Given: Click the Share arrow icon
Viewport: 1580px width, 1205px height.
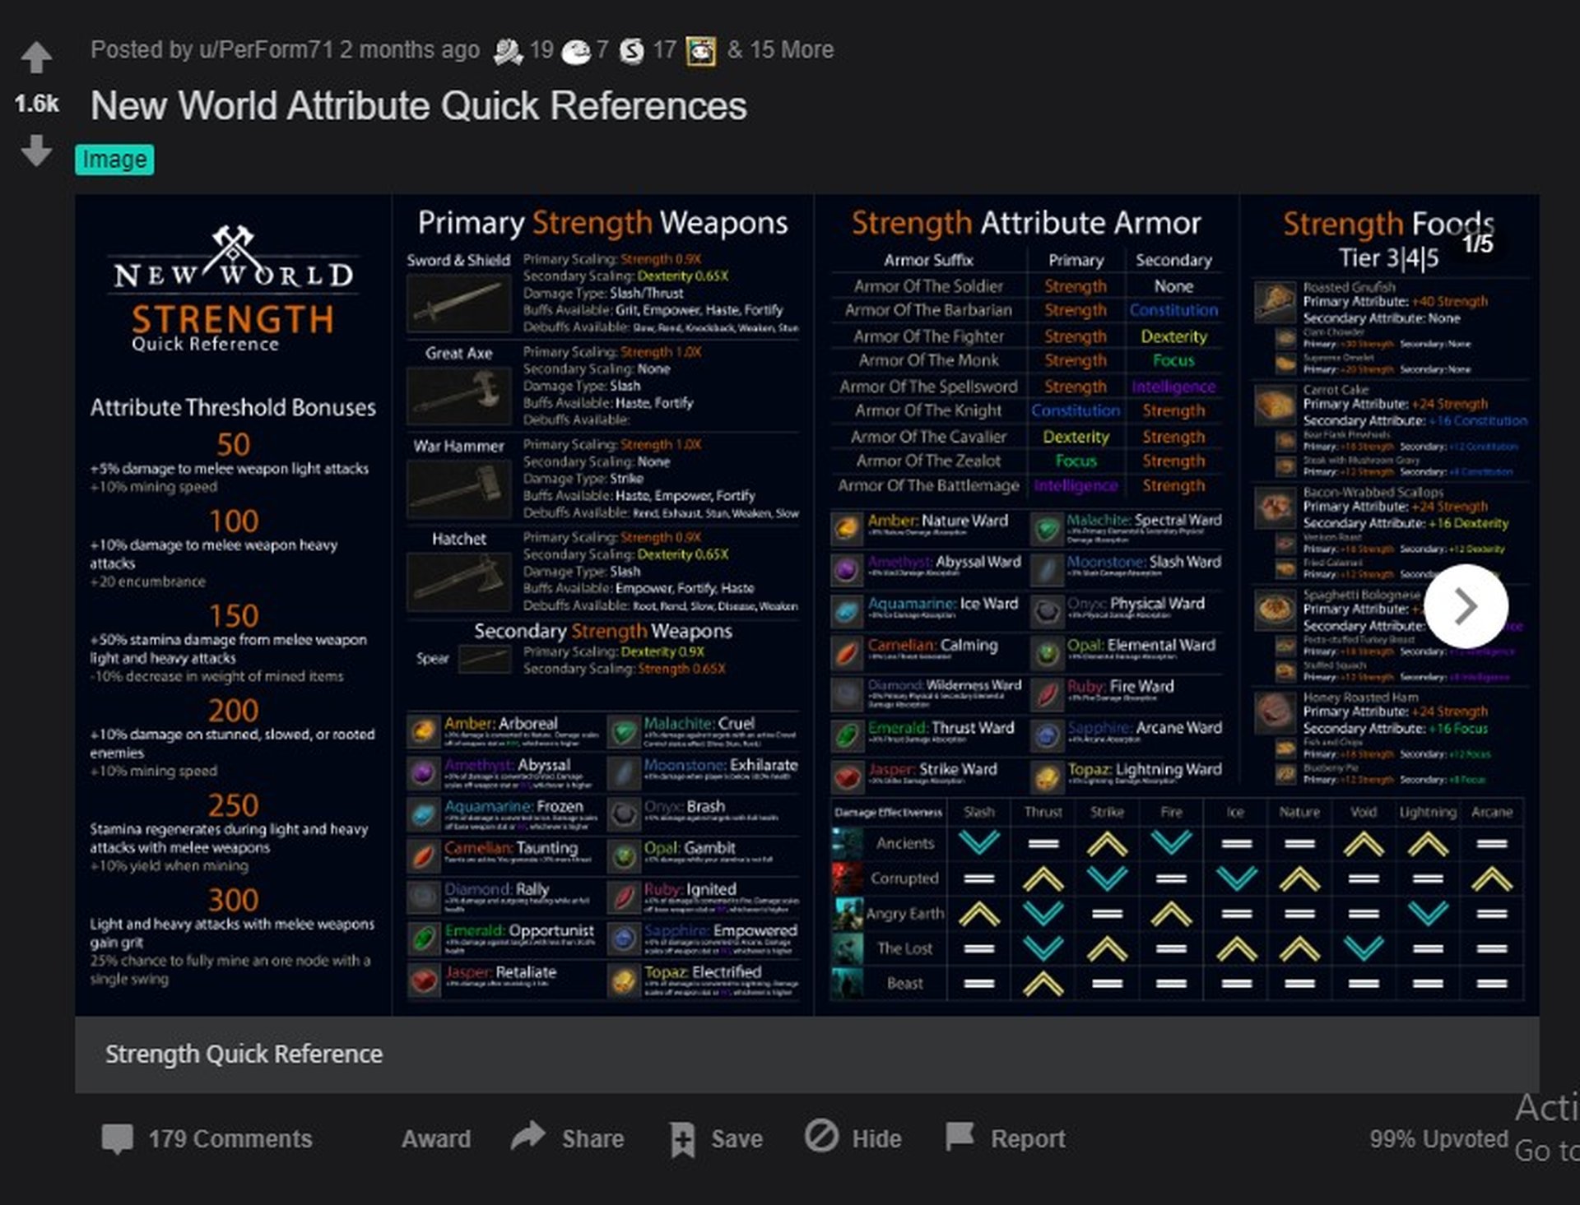Looking at the screenshot, I should (x=528, y=1136).
